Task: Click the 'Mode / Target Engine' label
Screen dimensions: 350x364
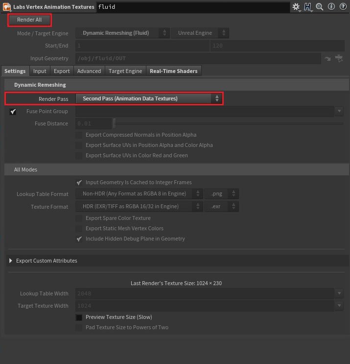Action: [43, 33]
